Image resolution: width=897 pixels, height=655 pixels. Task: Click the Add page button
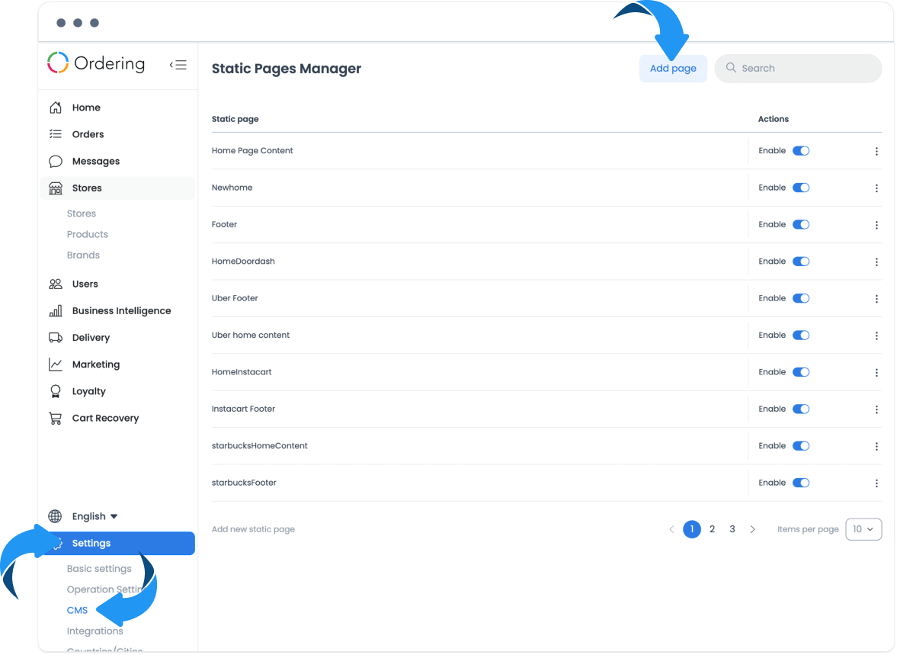(x=673, y=68)
